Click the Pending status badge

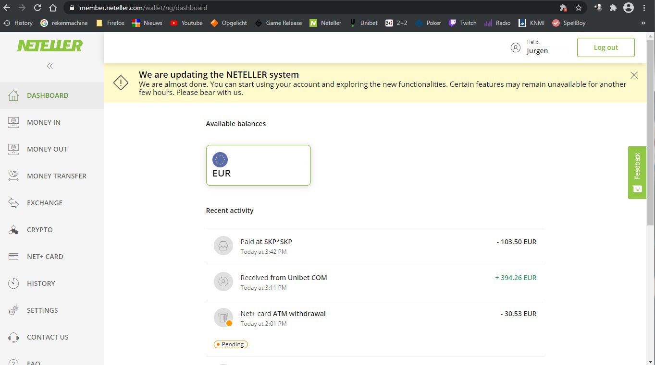[x=231, y=344]
